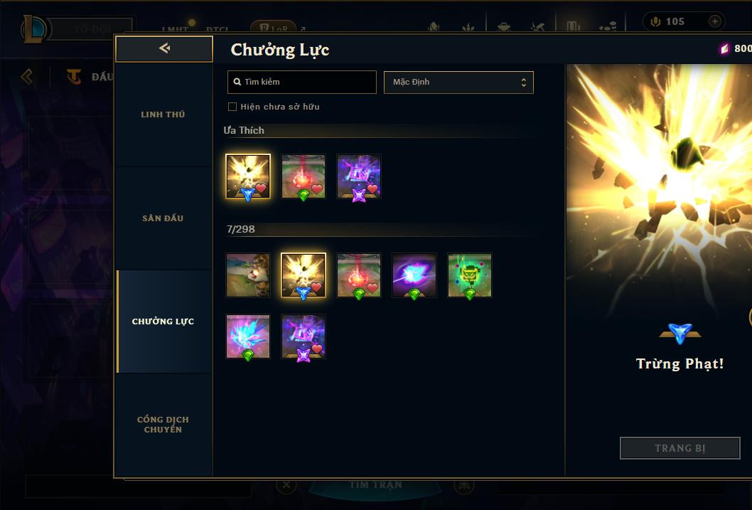Choose the default ball boom thumbnail
Viewport: 752px width, 510px height.
(x=248, y=275)
